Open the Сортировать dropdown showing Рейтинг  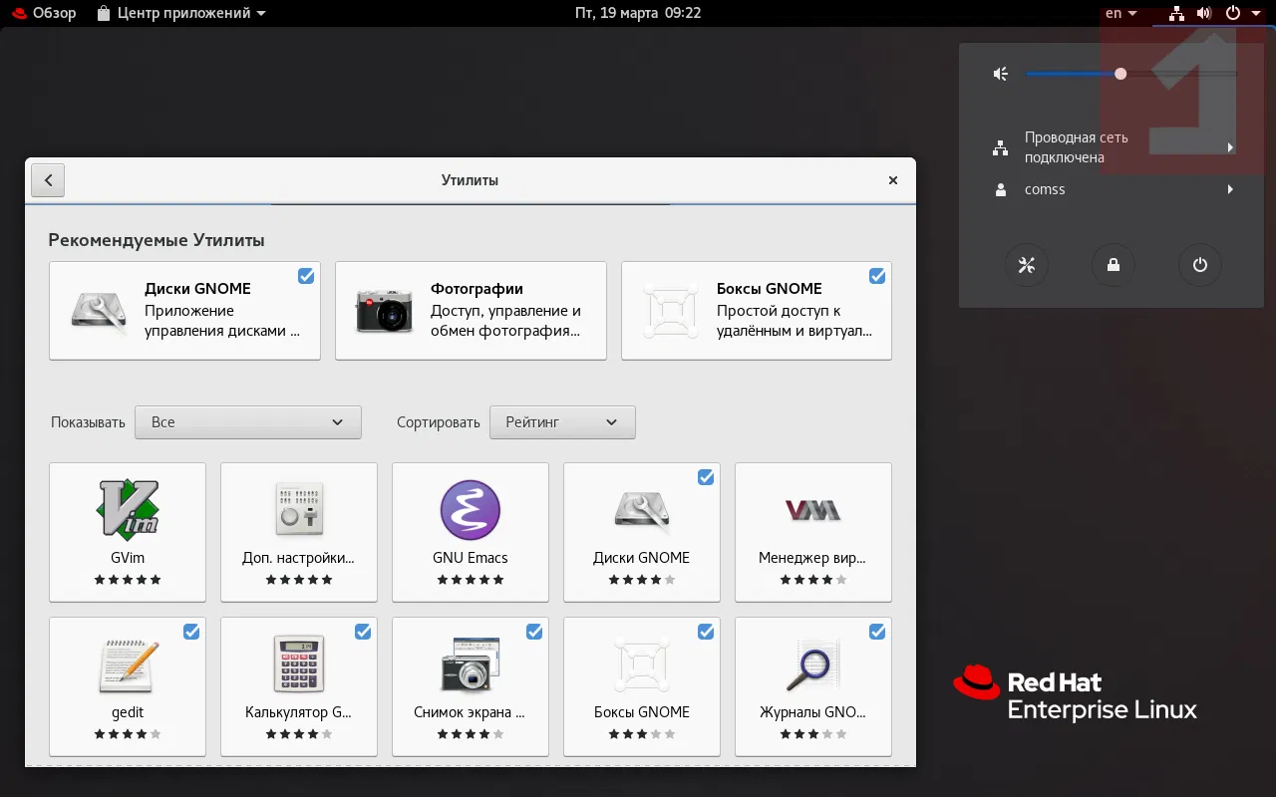(562, 422)
